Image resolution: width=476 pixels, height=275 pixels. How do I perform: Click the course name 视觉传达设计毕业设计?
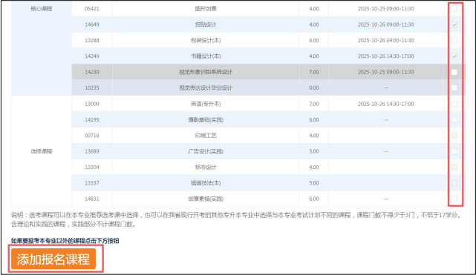coord(206,87)
